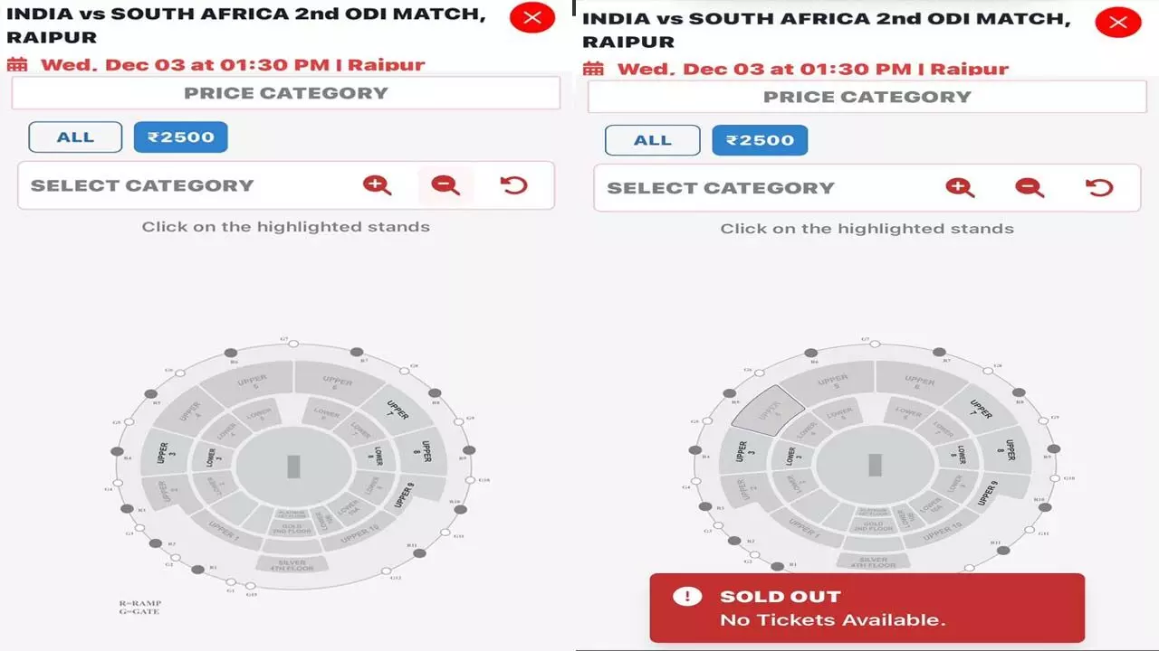Reset the right panel's stadium map view
Image resolution: width=1159 pixels, height=651 pixels.
1099,187
